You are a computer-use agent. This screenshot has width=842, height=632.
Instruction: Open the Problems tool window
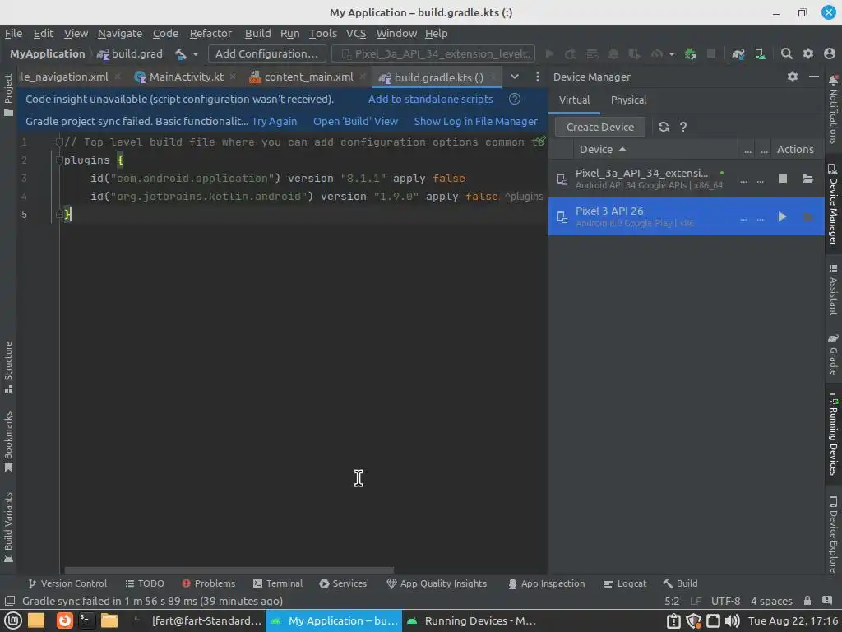click(x=208, y=583)
